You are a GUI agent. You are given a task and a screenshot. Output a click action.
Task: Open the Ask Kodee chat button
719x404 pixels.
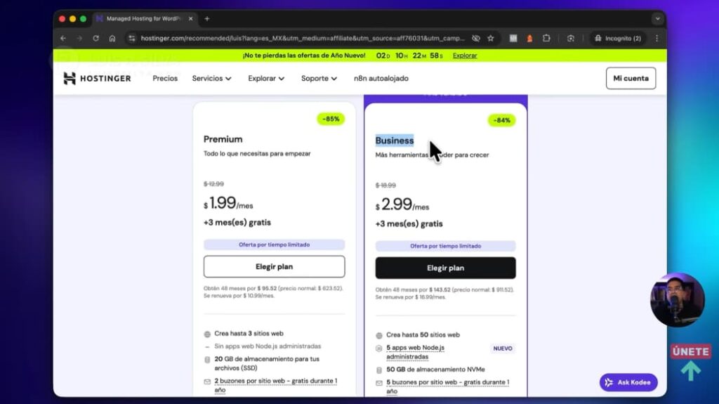point(628,382)
